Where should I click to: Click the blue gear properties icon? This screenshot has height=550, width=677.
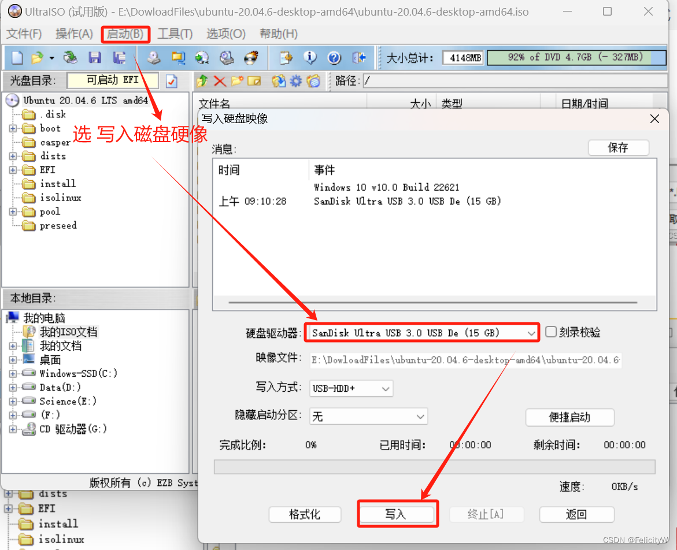click(296, 81)
